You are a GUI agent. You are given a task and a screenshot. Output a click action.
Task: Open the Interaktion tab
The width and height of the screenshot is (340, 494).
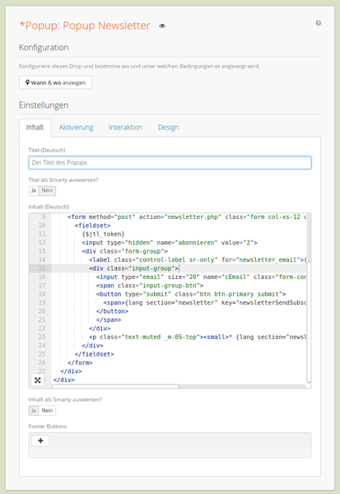pos(125,128)
